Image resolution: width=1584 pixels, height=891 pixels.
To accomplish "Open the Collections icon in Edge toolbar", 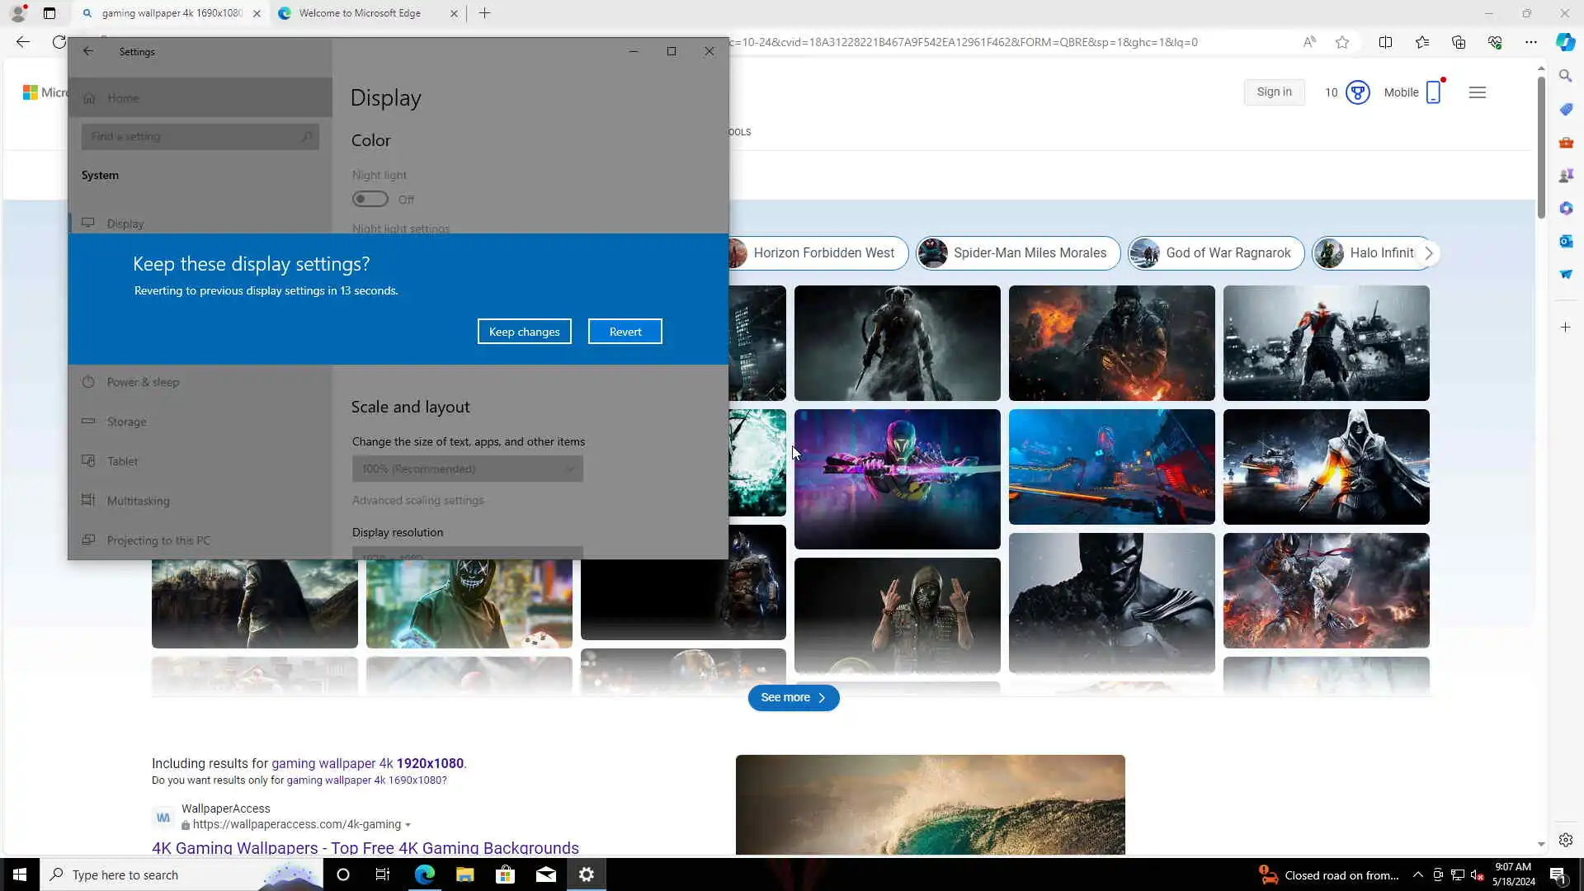I will tap(1458, 42).
